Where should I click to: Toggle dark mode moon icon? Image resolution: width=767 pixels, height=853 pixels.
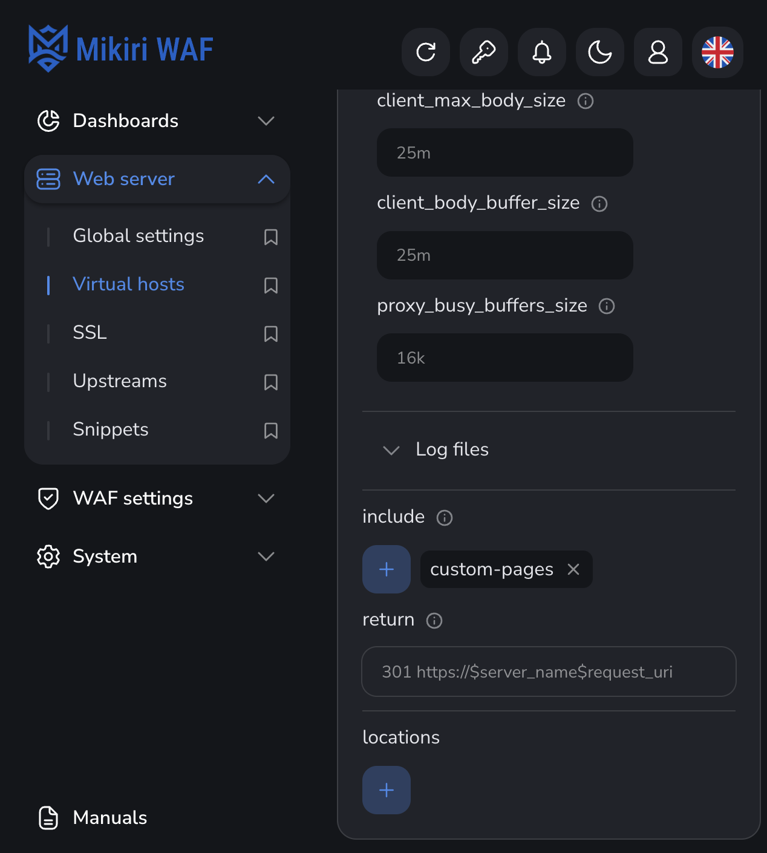coord(600,52)
